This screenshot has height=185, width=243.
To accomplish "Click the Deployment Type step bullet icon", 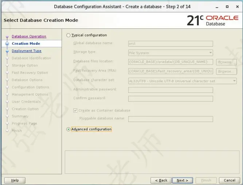I will tap(7, 51).
